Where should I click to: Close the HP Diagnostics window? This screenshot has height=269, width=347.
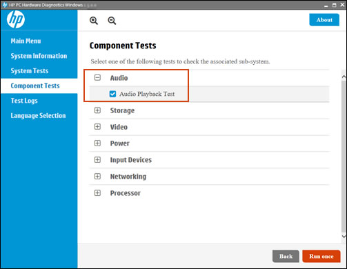tap(342, 5)
